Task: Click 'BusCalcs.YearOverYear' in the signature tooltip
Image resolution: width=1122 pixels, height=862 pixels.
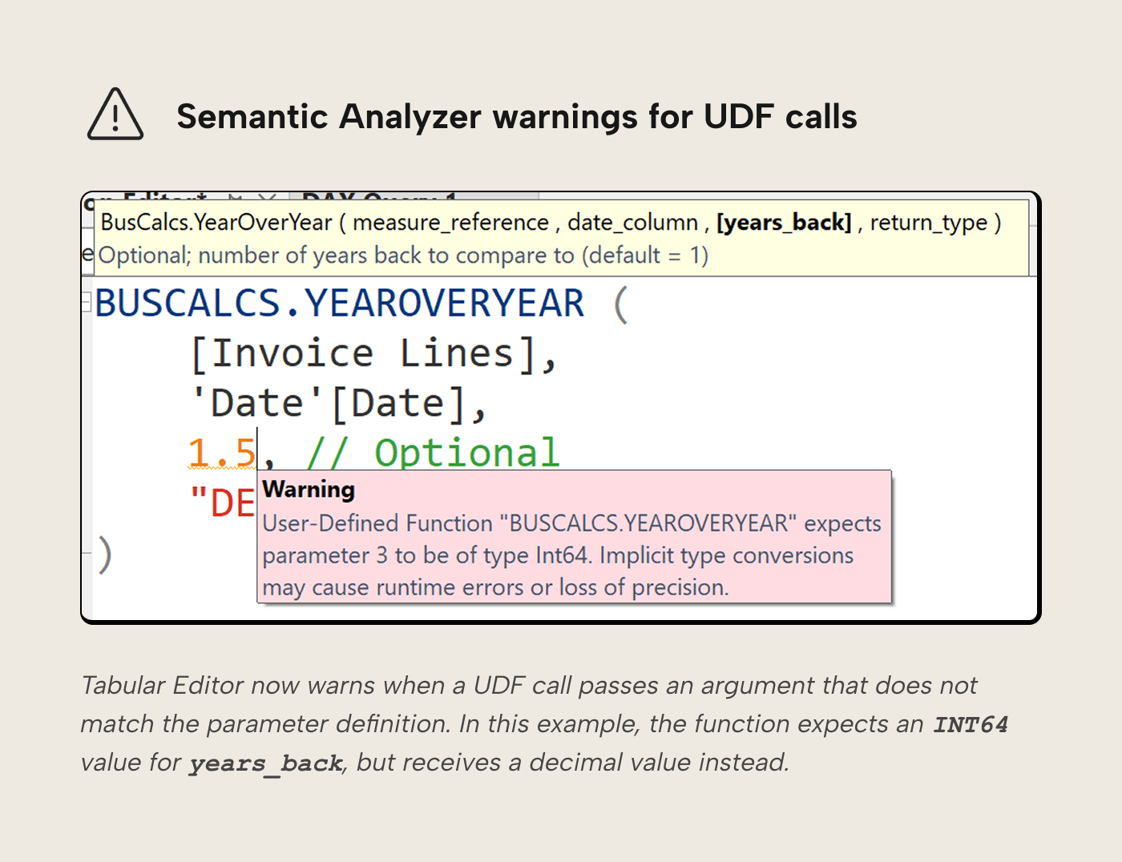Action: (216, 222)
